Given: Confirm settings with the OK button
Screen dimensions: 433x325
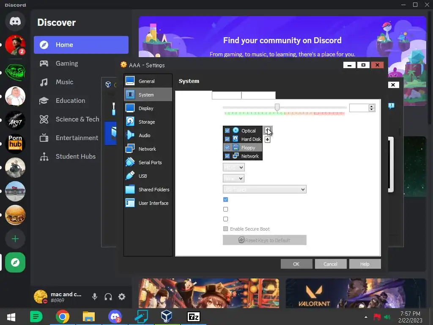Looking at the screenshot, I should point(296,264).
